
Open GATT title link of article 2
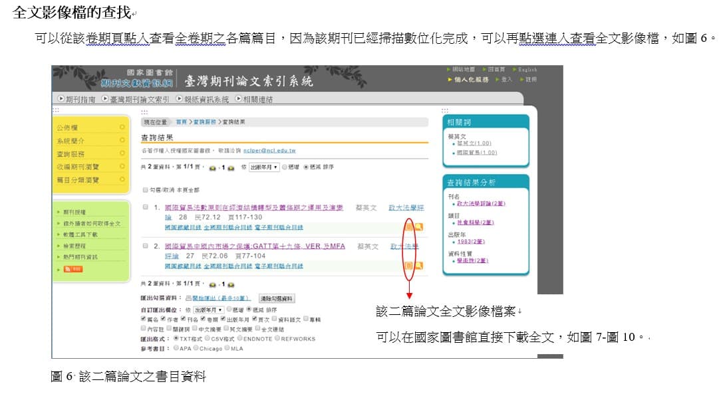[x=255, y=246]
